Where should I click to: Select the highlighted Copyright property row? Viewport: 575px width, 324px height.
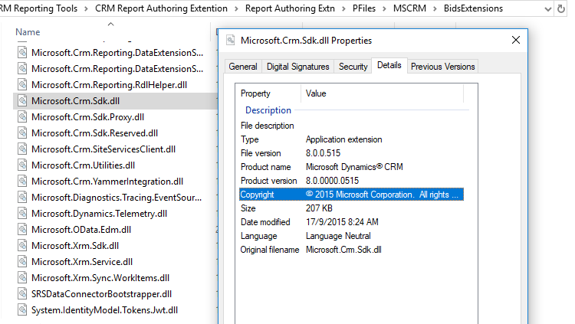pyautogui.click(x=351, y=195)
